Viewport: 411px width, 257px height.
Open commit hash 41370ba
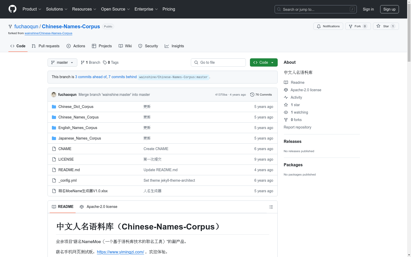(221, 95)
